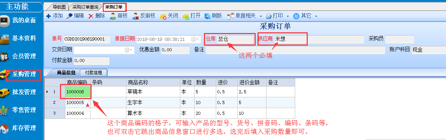Expand the 单据相关 dropdown arrow

(260, 16)
